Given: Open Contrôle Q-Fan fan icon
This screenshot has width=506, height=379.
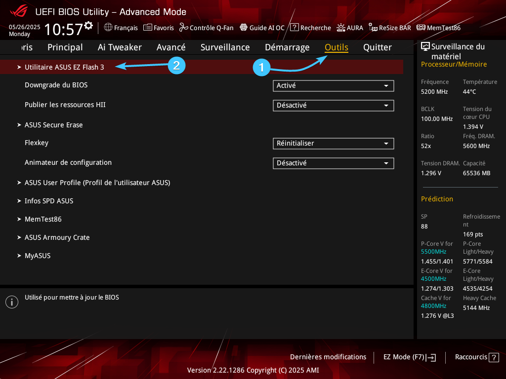Looking at the screenshot, I should 184,28.
